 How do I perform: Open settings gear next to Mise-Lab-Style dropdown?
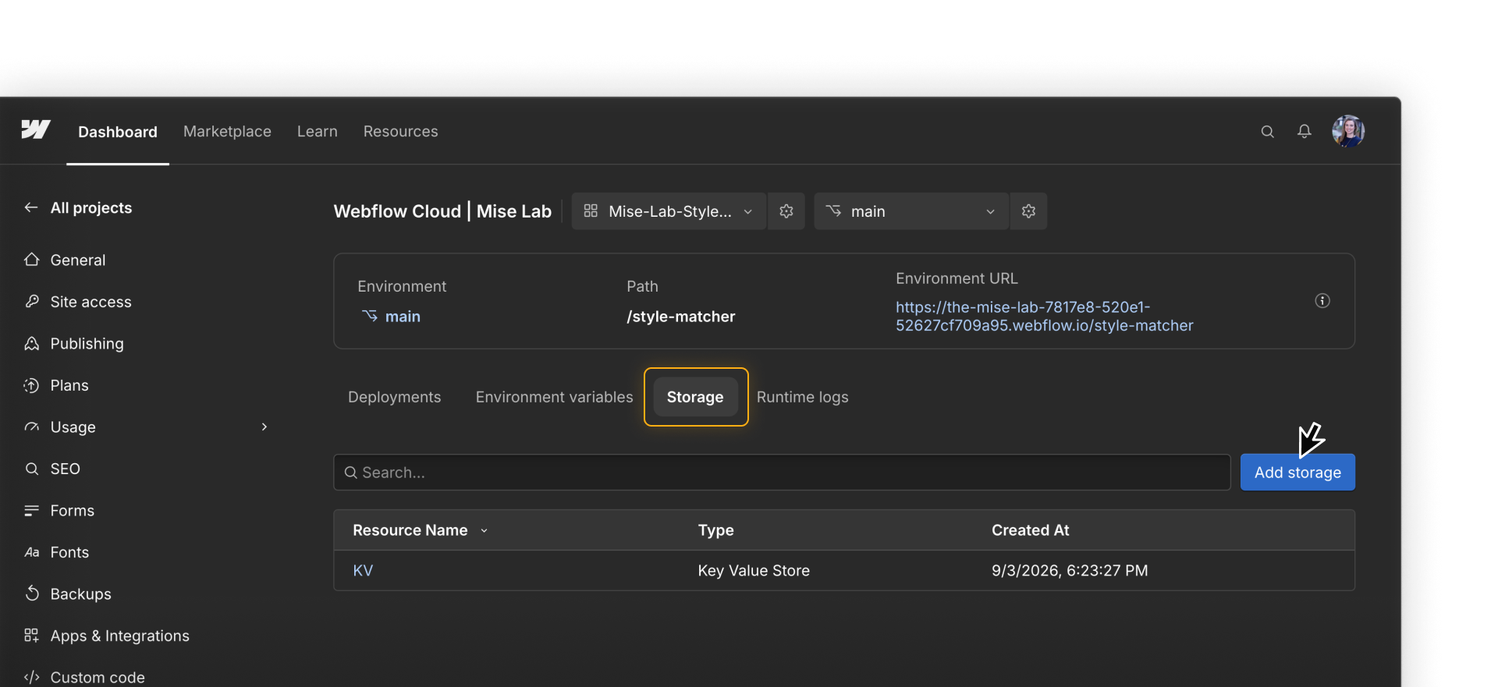click(x=786, y=211)
